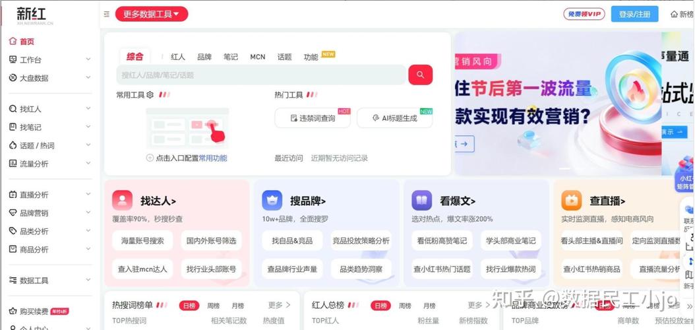The image size is (695, 330).
Task: Click the 话题 / 热词 flame icon
Action: tap(13, 145)
